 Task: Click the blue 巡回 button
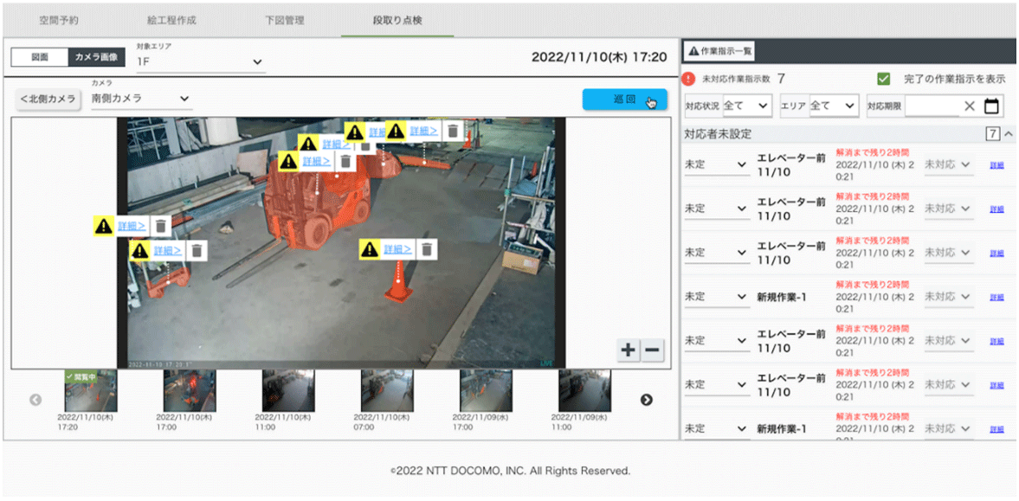click(x=624, y=100)
